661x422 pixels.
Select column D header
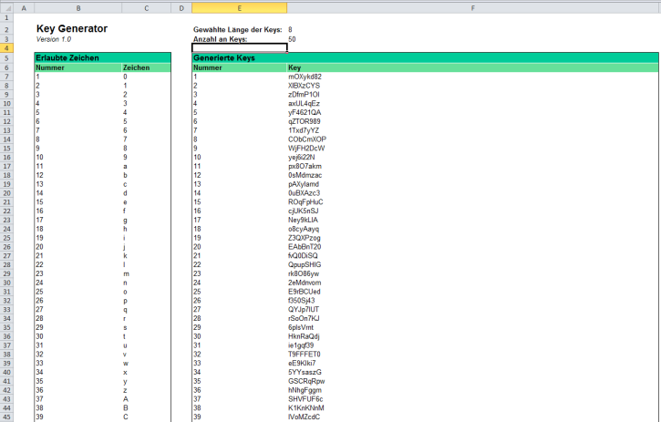point(181,8)
